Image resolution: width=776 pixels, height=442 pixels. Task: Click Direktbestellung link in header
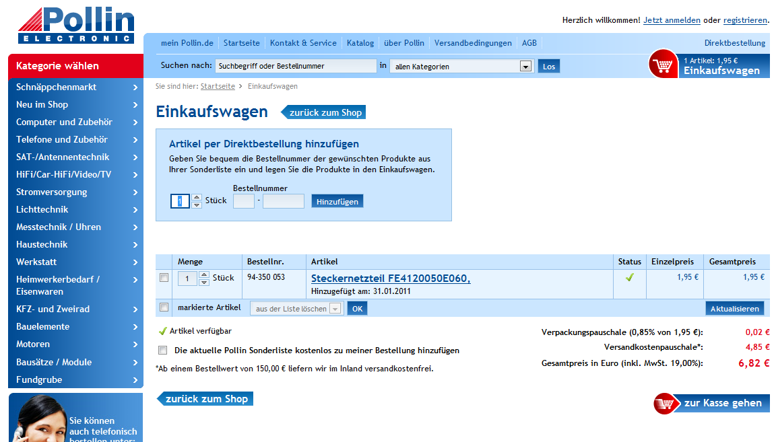735,43
